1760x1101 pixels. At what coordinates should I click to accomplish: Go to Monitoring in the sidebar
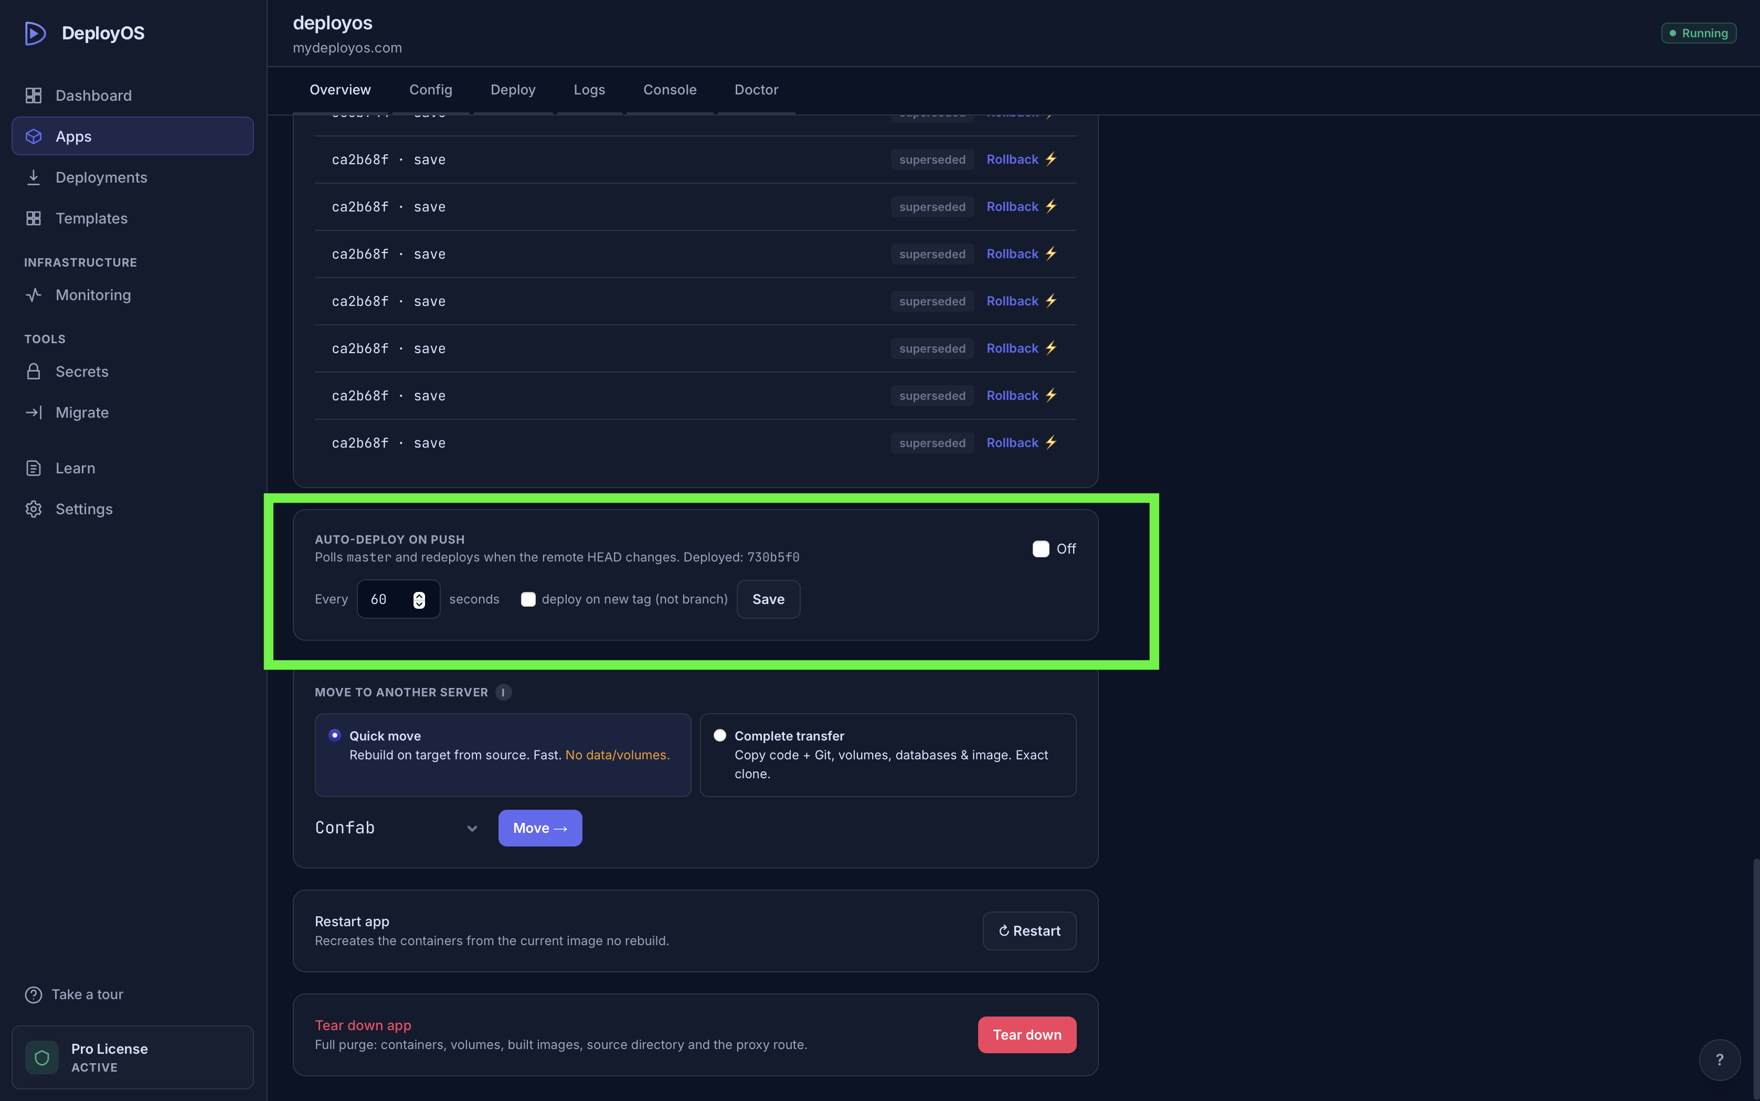(x=133, y=295)
